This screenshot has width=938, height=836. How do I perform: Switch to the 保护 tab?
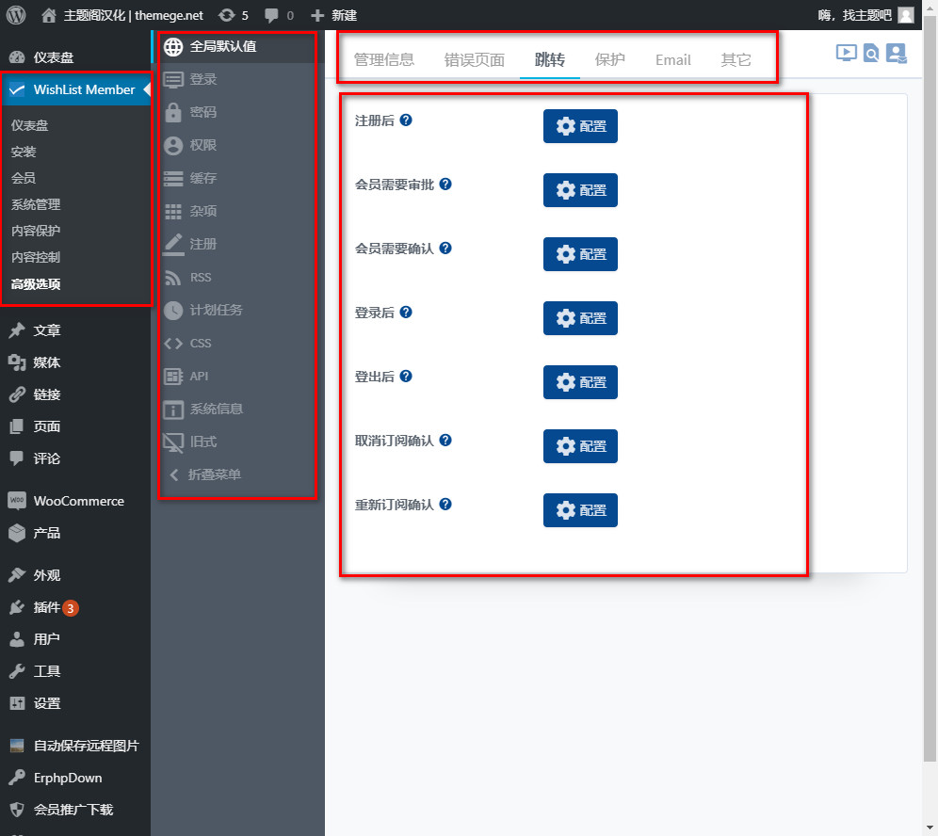coord(609,60)
